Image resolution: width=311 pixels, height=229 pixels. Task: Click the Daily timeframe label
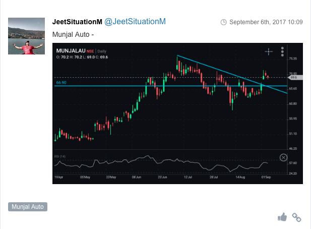102,51
